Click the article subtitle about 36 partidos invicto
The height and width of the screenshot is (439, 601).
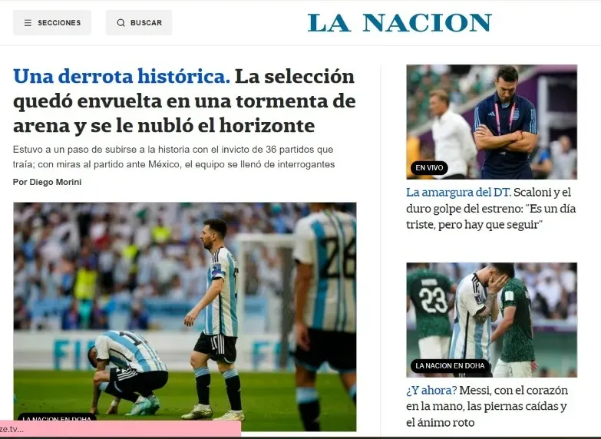[x=173, y=157]
